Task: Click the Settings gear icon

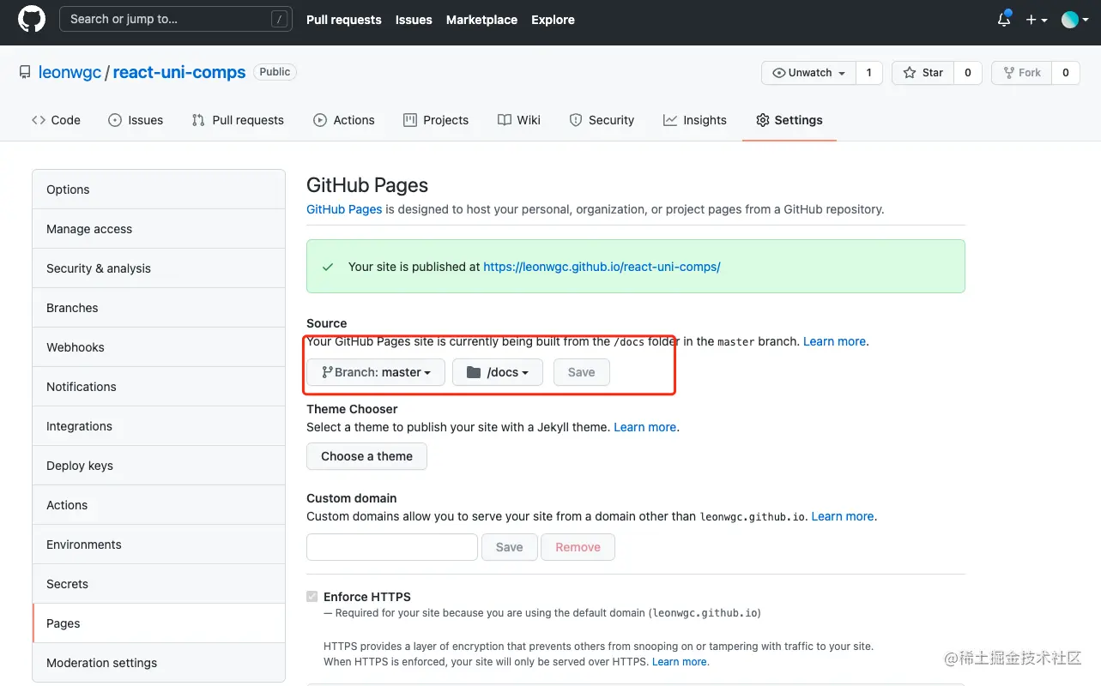Action: point(762,120)
